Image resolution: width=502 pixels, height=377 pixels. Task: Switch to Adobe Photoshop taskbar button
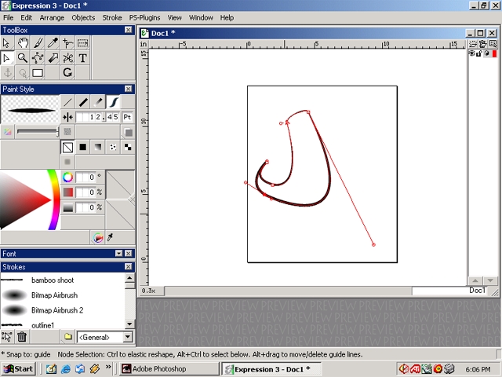coord(169,369)
